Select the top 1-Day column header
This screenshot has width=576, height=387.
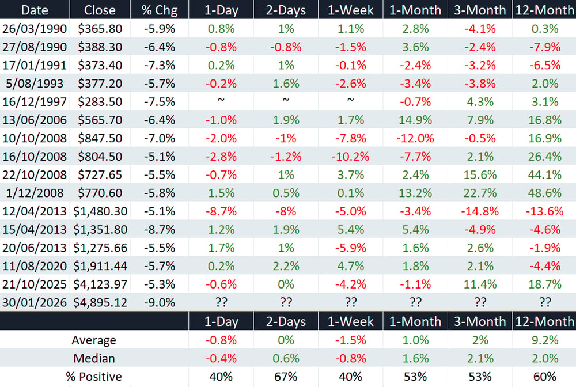221,10
